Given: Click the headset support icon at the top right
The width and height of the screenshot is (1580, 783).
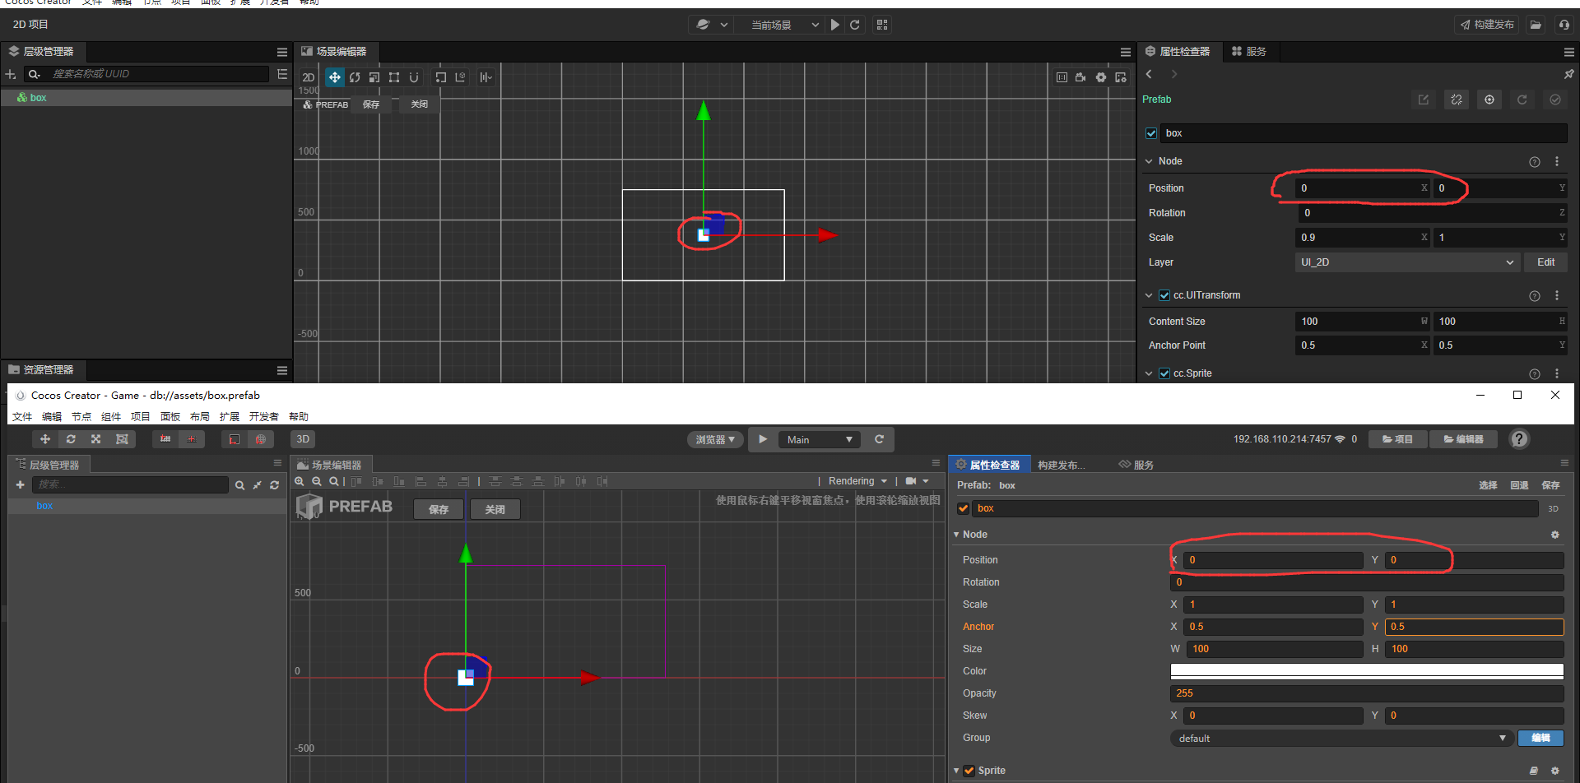Looking at the screenshot, I should click(x=1564, y=25).
